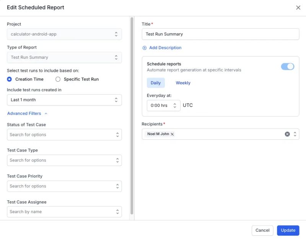Switch to the Weekly tab

click(183, 83)
